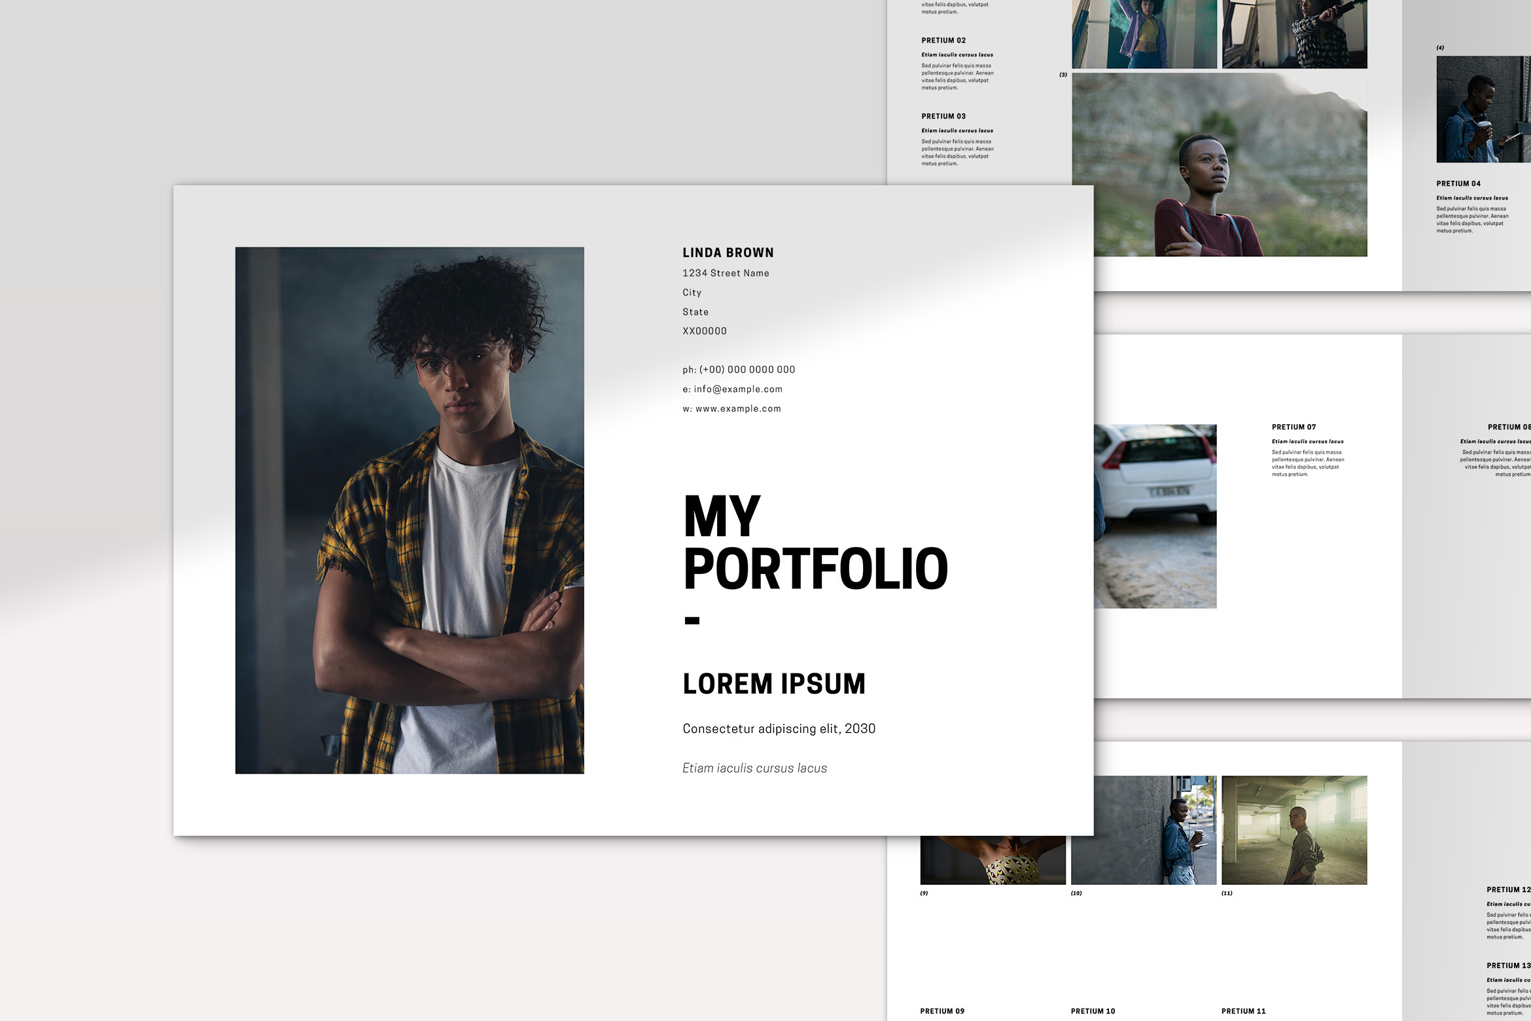Click the 'MY PORTFOLIO' title
Image resolution: width=1531 pixels, height=1021 pixels.
(815, 543)
